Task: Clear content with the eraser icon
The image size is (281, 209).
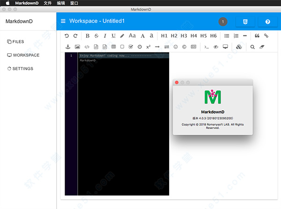Action: point(262,47)
